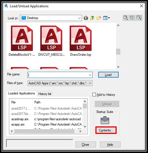This screenshot has width=148, height=153.
Task: Click the file browser scroll up arrow
Action: tap(118, 25)
